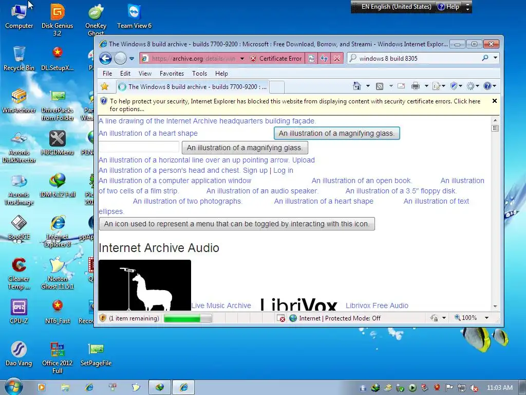Open the Librivox Free Audio link
Screen dimensions: 526x395
pyautogui.click(x=377, y=306)
